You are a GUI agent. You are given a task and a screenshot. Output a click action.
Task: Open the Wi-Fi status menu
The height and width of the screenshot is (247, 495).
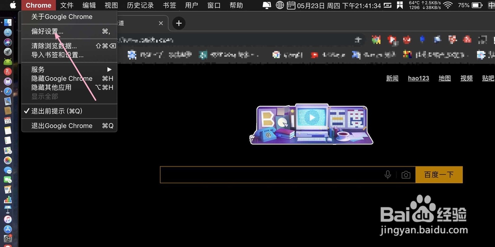coord(447,5)
